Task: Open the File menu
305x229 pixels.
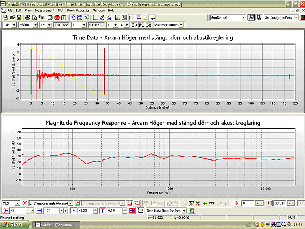Action: pyautogui.click(x=10, y=11)
